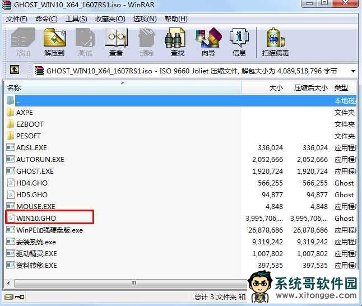Click the WinRAR title bar icon
Image resolution: width=362 pixels, height=306 pixels.
coord(7,4)
